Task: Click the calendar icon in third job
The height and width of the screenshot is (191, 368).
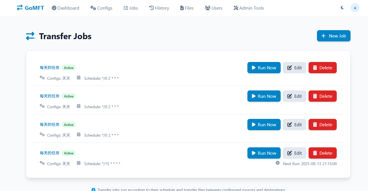Action: point(79,134)
